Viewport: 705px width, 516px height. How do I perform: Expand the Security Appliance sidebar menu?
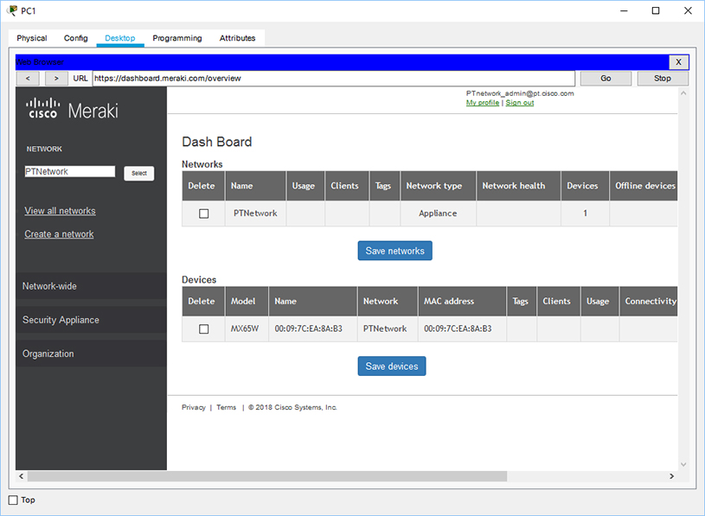point(91,320)
